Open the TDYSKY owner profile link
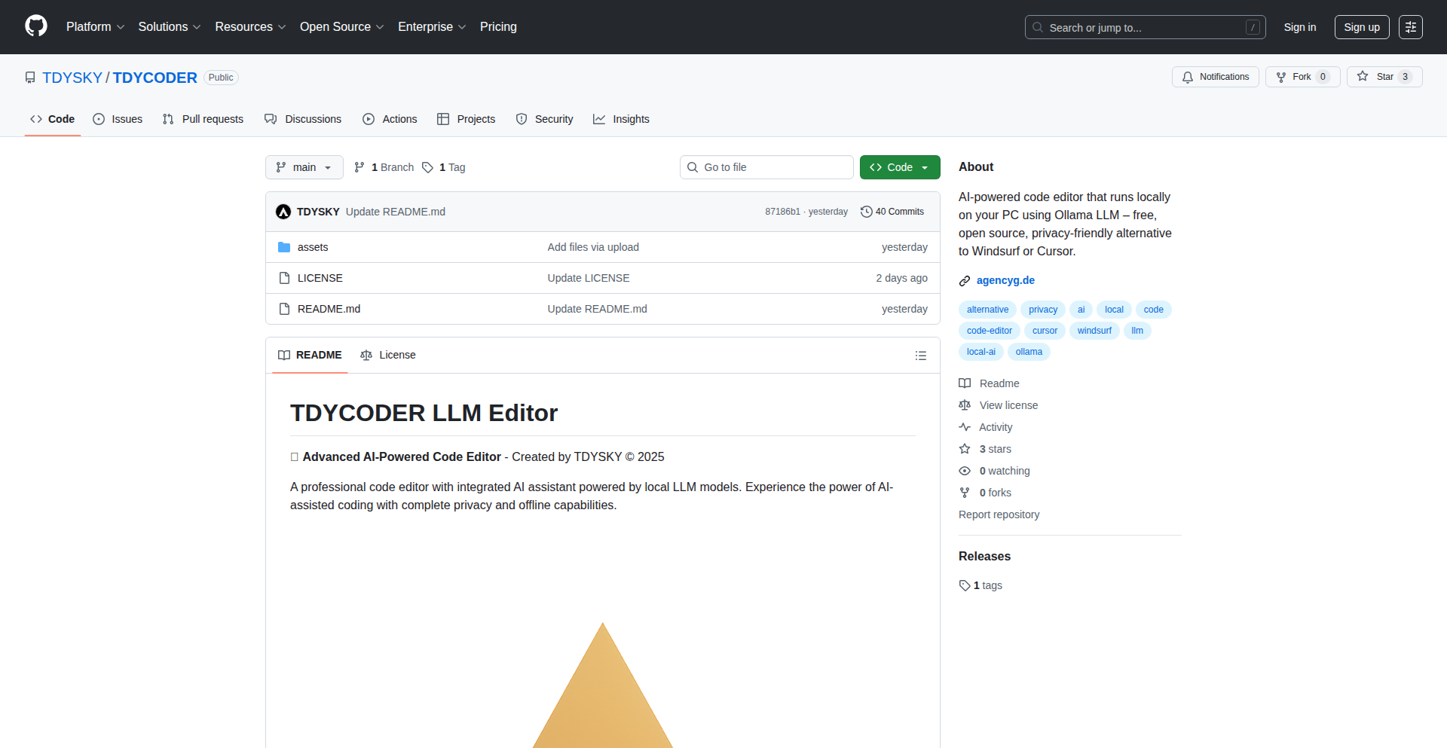The height and width of the screenshot is (748, 1447). point(72,78)
